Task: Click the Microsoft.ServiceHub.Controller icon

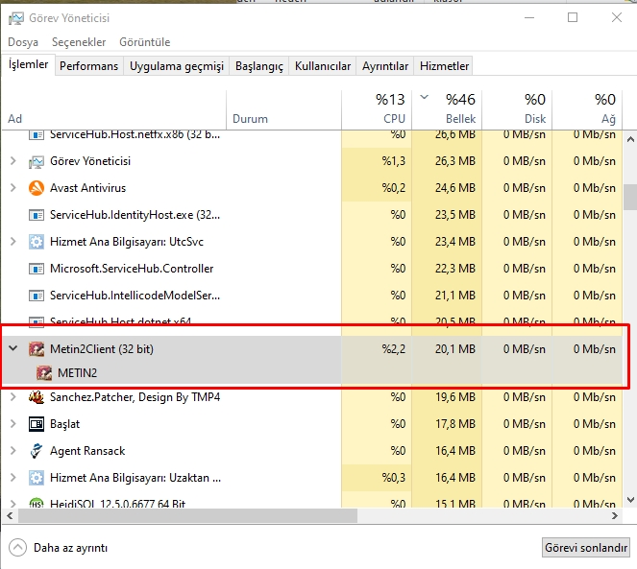Action: pyautogui.click(x=37, y=269)
